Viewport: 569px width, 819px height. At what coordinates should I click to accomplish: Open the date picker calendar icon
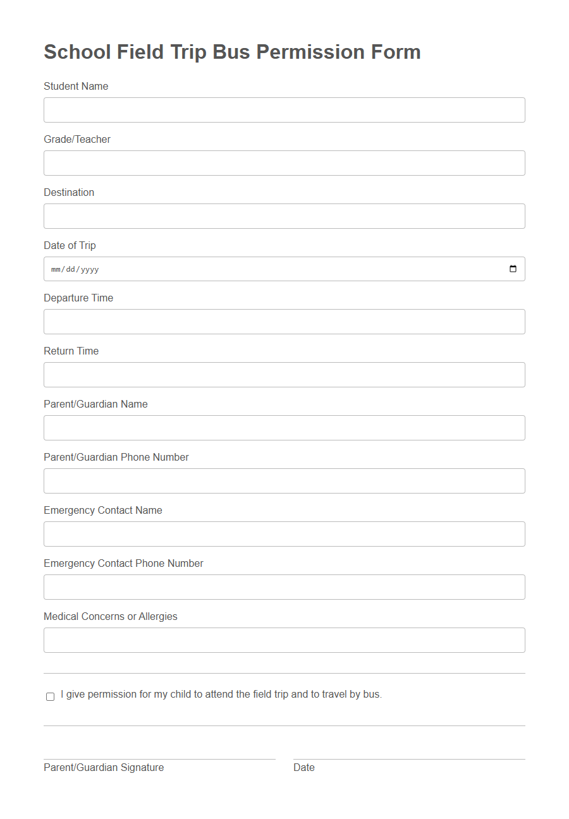click(x=513, y=269)
